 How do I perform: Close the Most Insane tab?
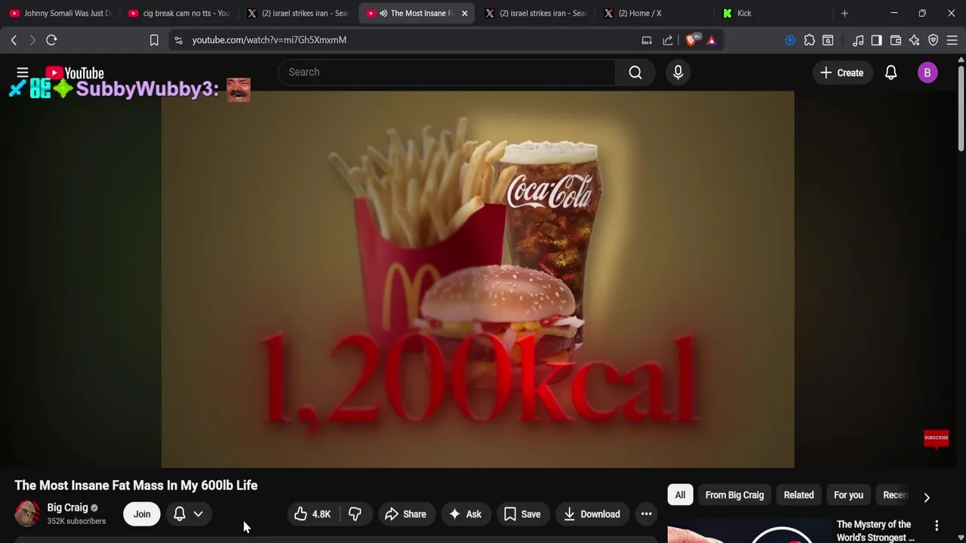point(464,13)
